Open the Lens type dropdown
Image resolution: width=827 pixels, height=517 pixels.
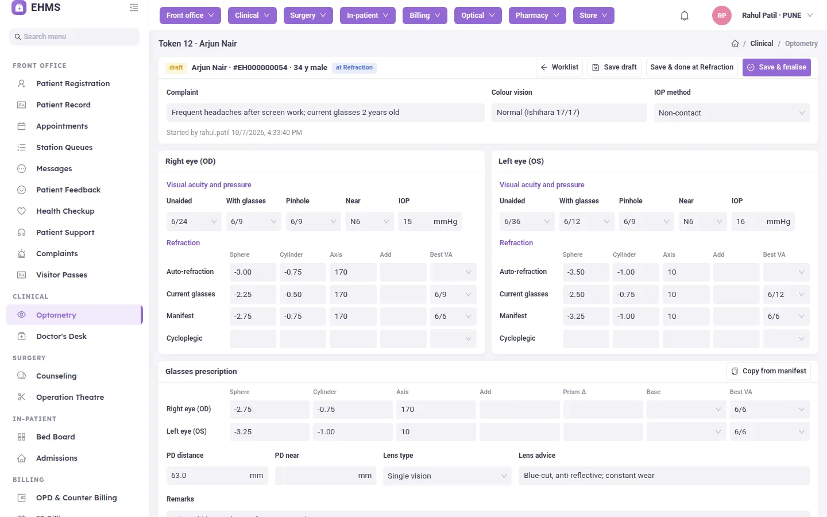(x=447, y=476)
